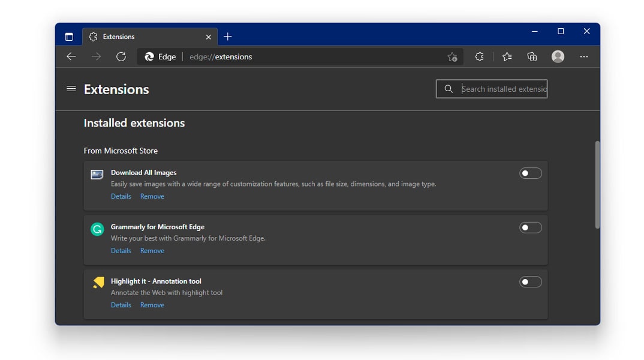The width and height of the screenshot is (644, 360).
Task: Open the Favorites list icon
Action: pos(507,57)
